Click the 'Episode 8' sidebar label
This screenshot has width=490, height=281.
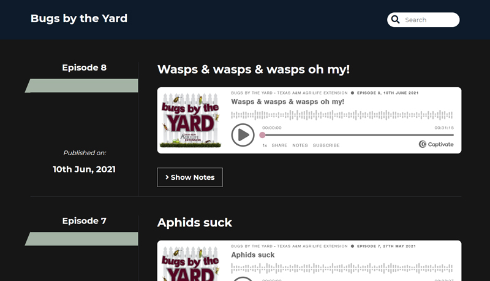pyautogui.click(x=85, y=67)
